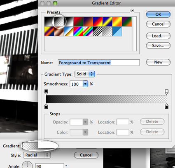Select the left opacity stop above gradient bar
Viewport: 175px width, 168px height.
46,92
